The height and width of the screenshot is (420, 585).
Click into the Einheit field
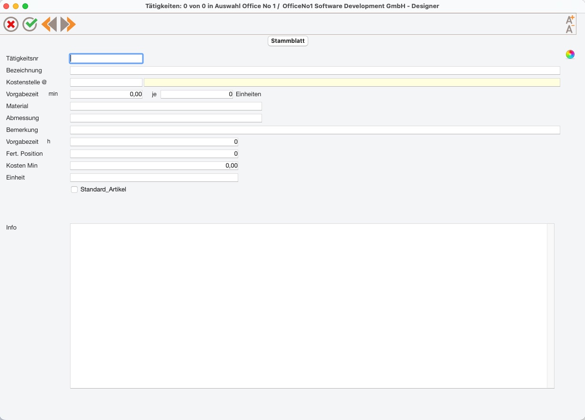(154, 178)
